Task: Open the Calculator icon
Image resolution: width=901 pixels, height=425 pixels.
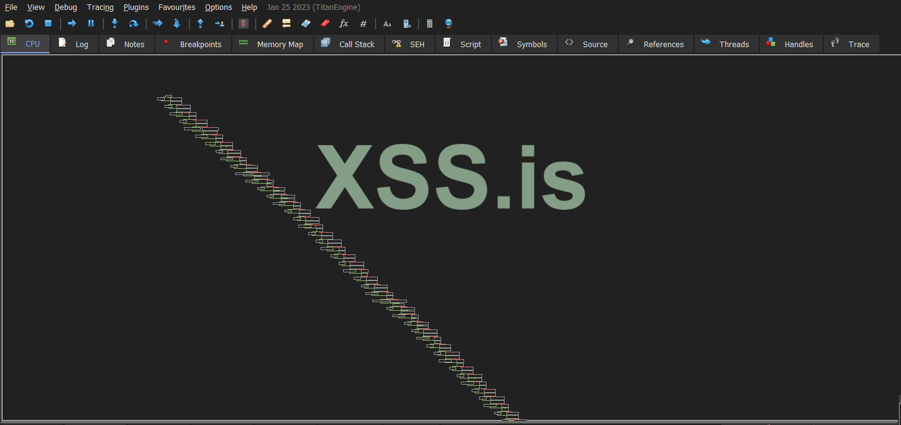Action: (x=429, y=24)
